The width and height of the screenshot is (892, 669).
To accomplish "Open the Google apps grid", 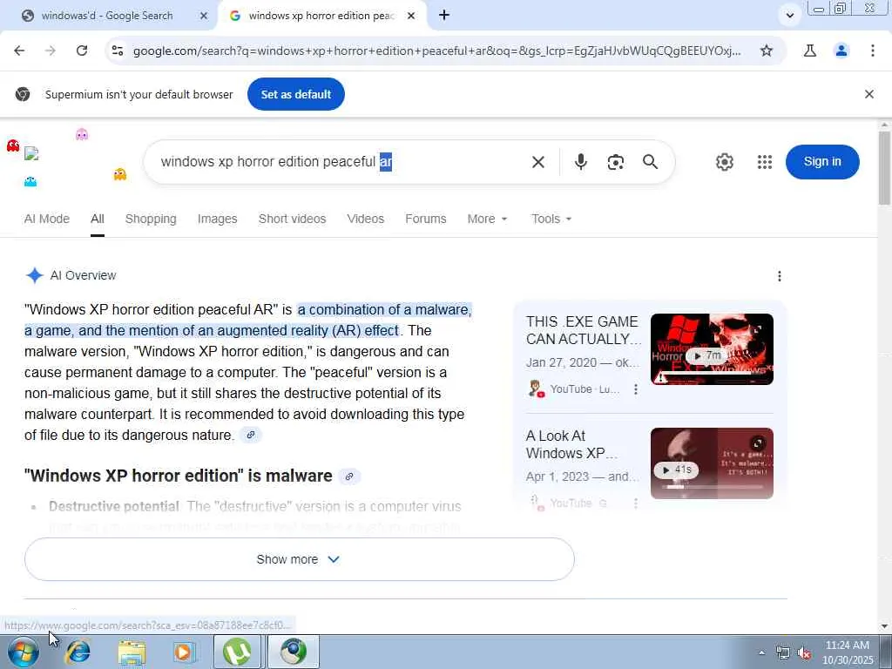I will pos(765,162).
